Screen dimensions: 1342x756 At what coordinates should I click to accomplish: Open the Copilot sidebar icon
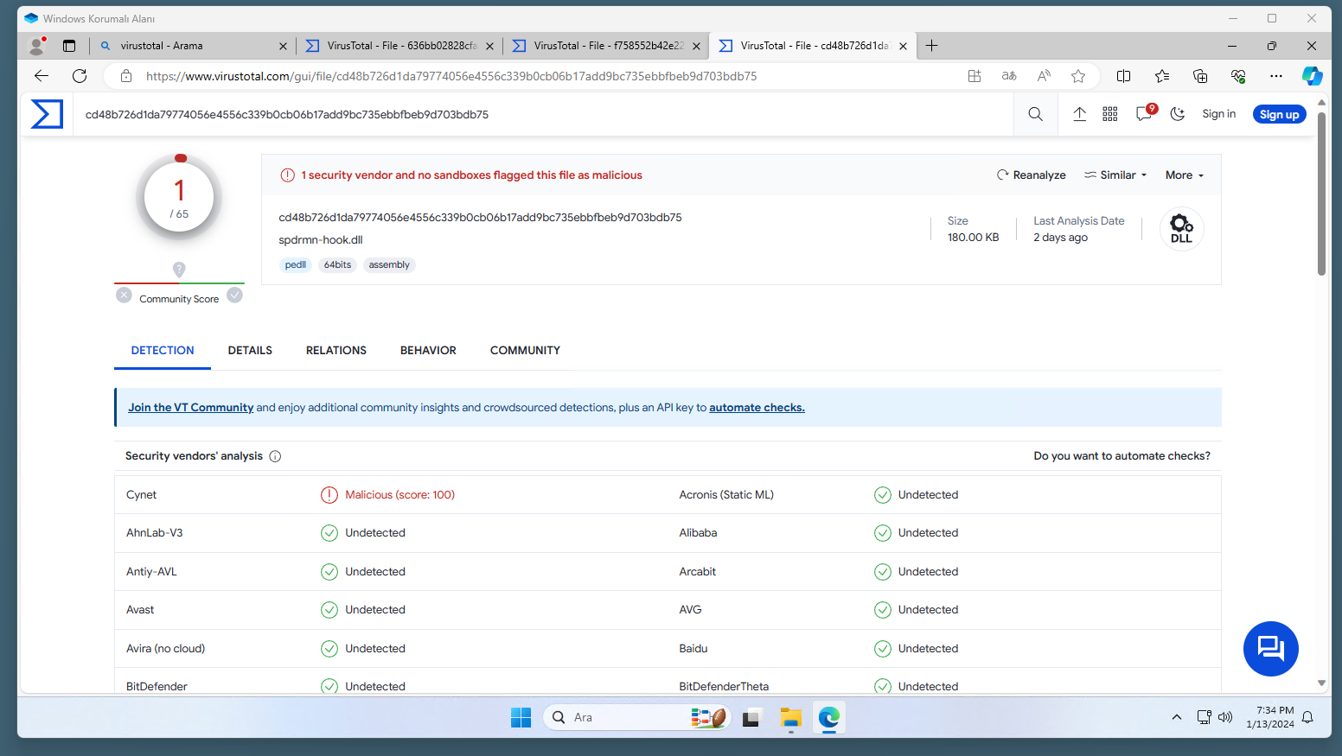click(1312, 76)
